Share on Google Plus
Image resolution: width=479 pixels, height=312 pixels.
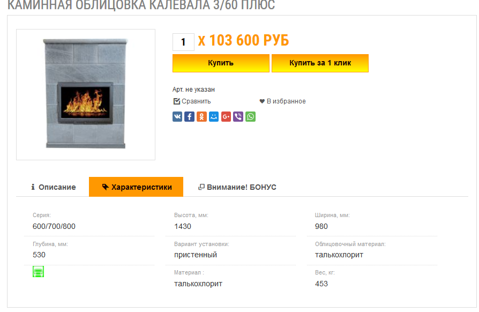click(226, 117)
